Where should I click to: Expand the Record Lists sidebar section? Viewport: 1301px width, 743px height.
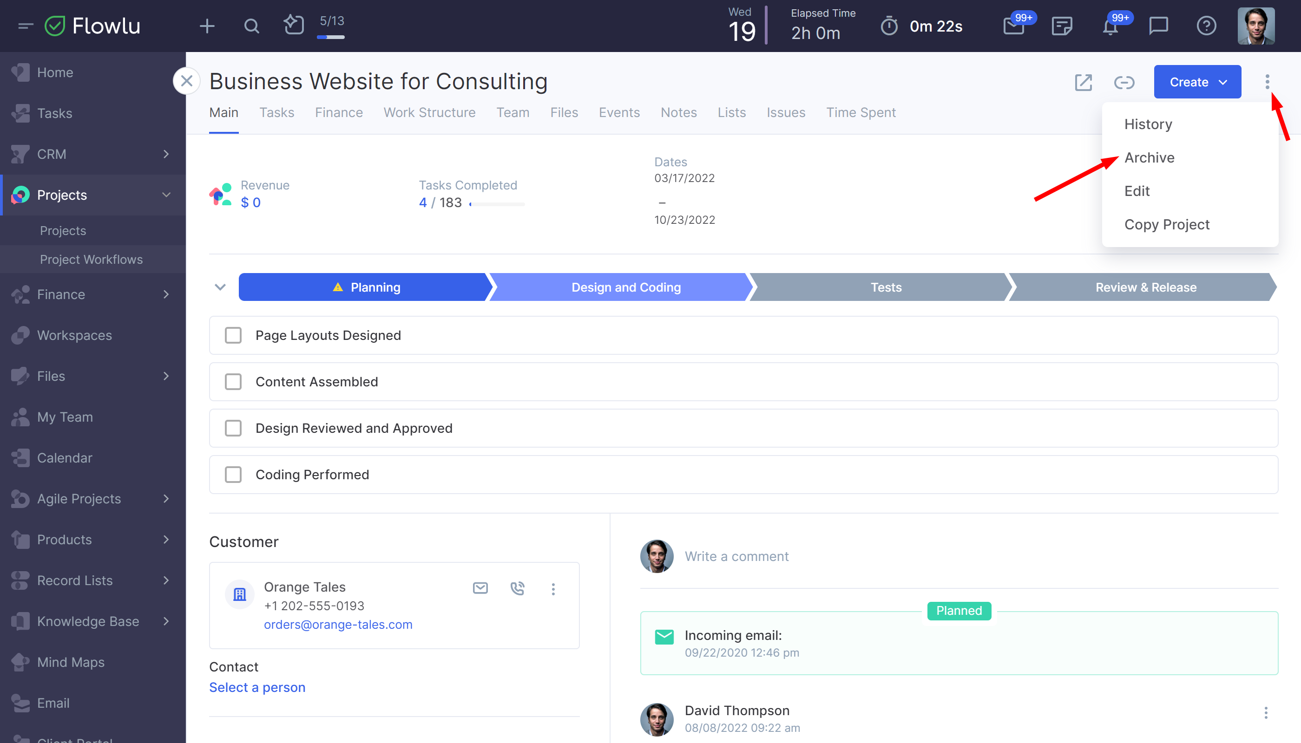[166, 580]
